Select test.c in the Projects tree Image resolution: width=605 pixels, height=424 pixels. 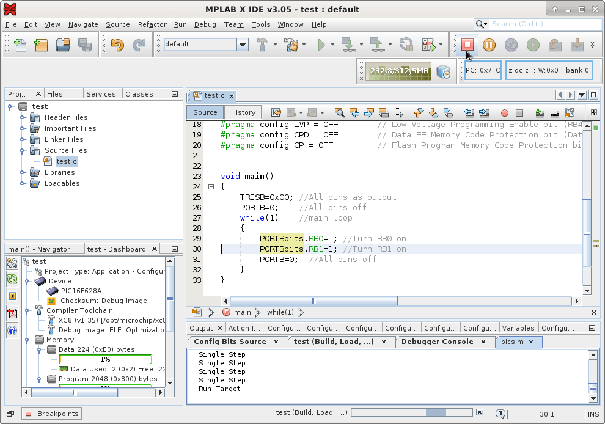[67, 161]
